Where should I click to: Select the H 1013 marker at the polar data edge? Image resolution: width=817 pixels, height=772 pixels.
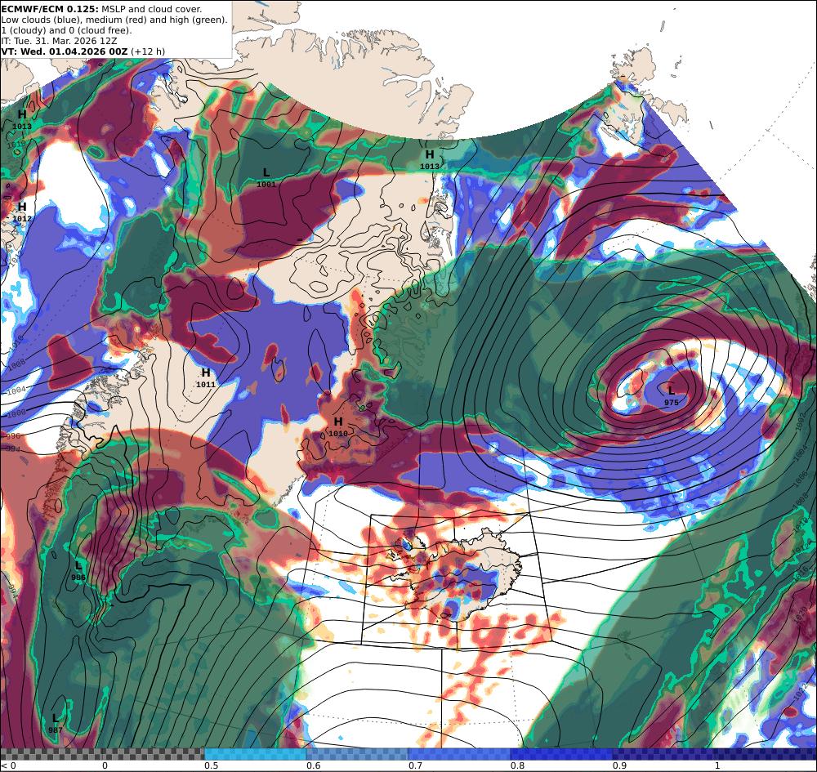tap(430, 159)
